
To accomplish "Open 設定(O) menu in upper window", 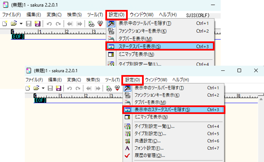I will pyautogui.click(x=116, y=15).
